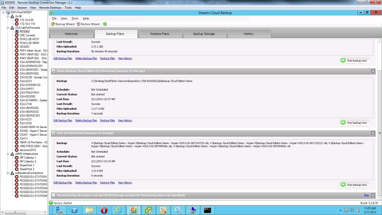Image resolution: width=382 pixels, height=215 pixels.
Task: Open the Session menu in RDCMan
Action: click(22, 7)
